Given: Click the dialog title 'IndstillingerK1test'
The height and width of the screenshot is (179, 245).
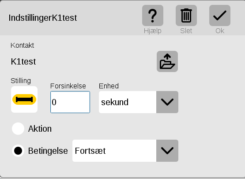Looking at the screenshot, I should click(x=43, y=18).
